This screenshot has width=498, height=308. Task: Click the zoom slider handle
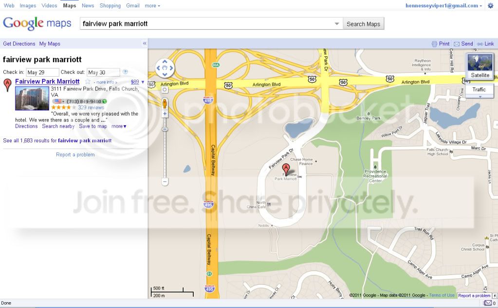click(165, 129)
